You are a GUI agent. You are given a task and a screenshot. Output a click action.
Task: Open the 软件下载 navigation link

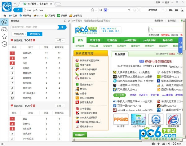click(x=95, y=40)
